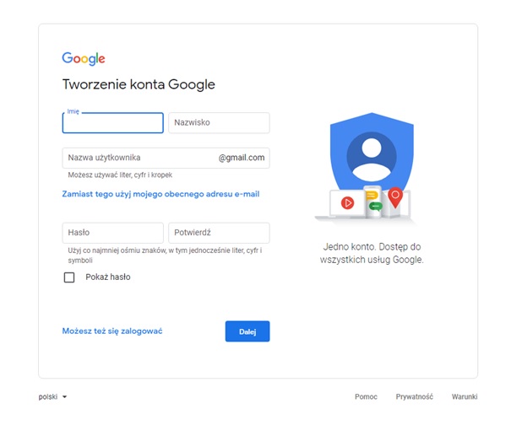
Task: Click the yellow and green chat bubbles icon
Action: (372, 202)
